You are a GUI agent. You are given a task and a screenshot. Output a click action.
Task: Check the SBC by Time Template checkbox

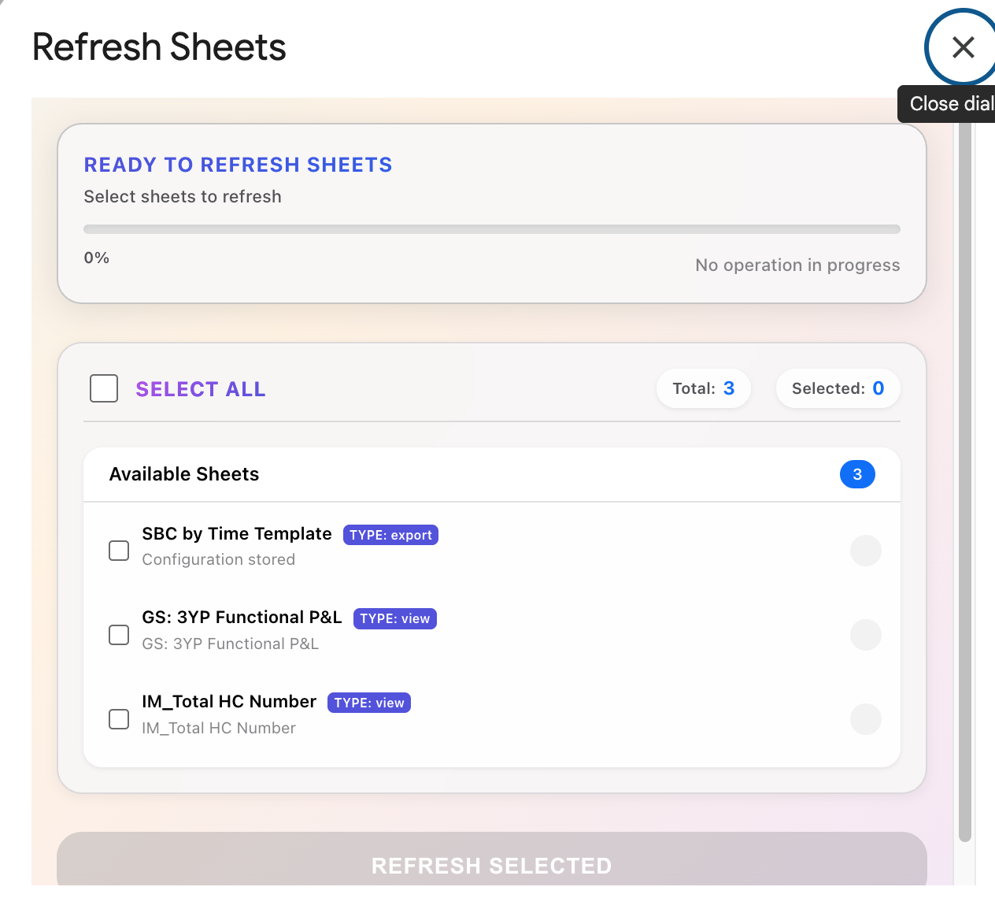(119, 551)
